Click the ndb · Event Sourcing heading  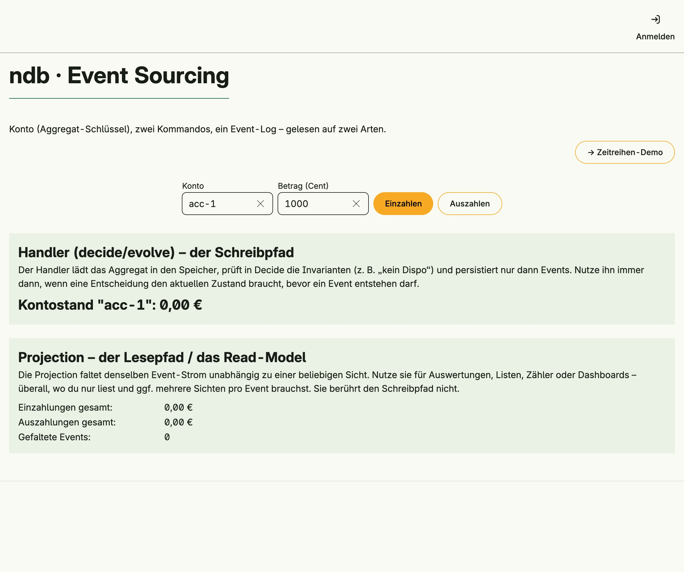(119, 76)
